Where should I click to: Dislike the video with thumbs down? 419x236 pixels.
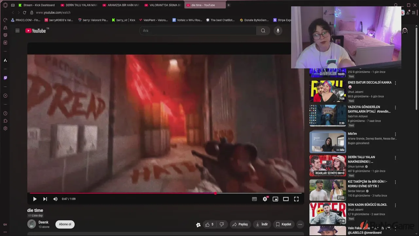pyautogui.click(x=222, y=225)
